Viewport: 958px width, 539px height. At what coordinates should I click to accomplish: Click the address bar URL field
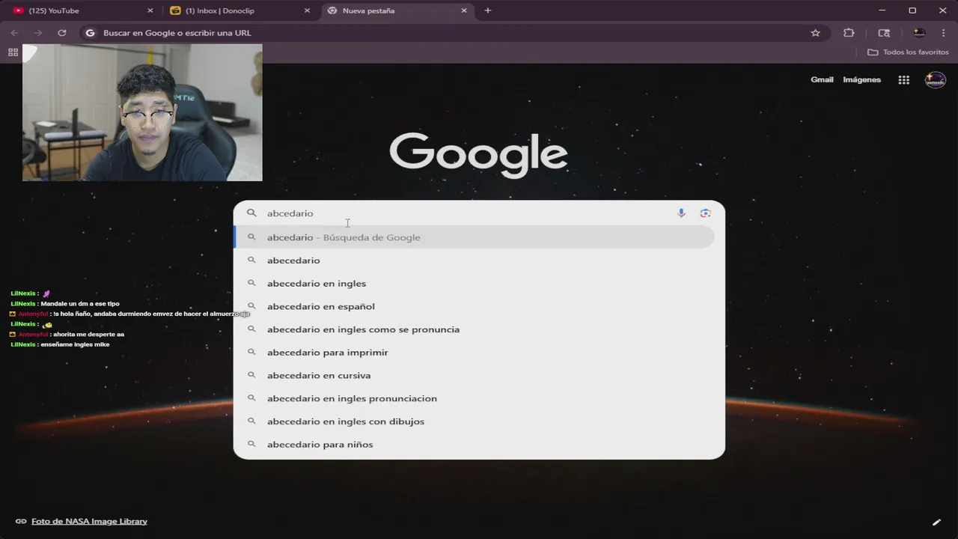pos(449,33)
